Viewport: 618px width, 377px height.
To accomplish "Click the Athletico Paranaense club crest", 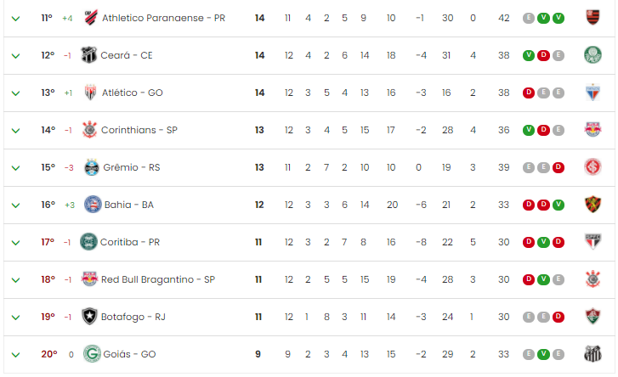I will tap(91, 18).
